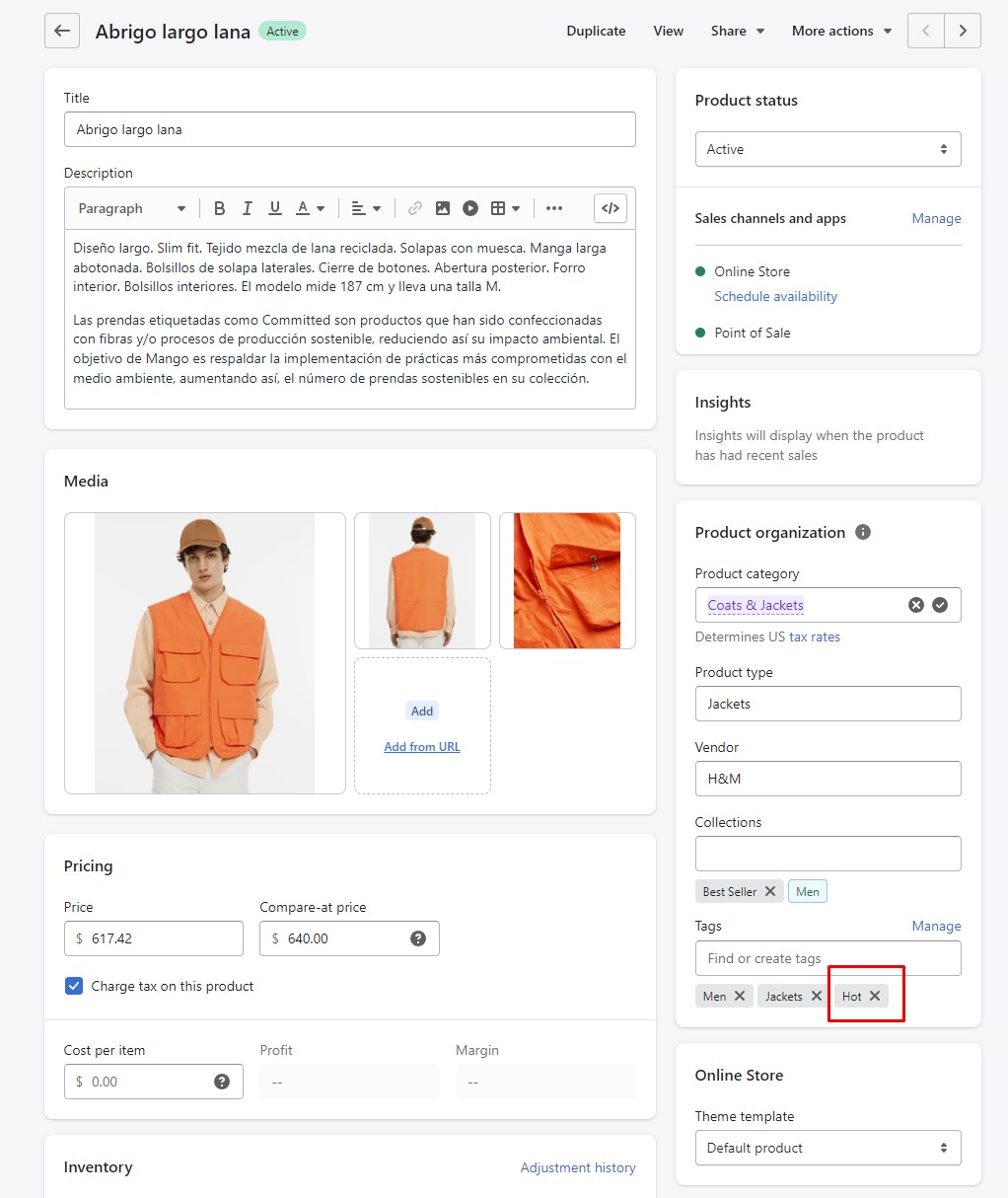Toggle Charge tax on this product checkbox
Screen dimensions: 1008x1198
click(74, 986)
